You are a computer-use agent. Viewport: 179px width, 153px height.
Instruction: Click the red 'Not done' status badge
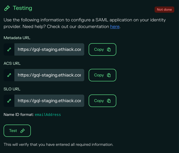pyautogui.click(x=164, y=10)
